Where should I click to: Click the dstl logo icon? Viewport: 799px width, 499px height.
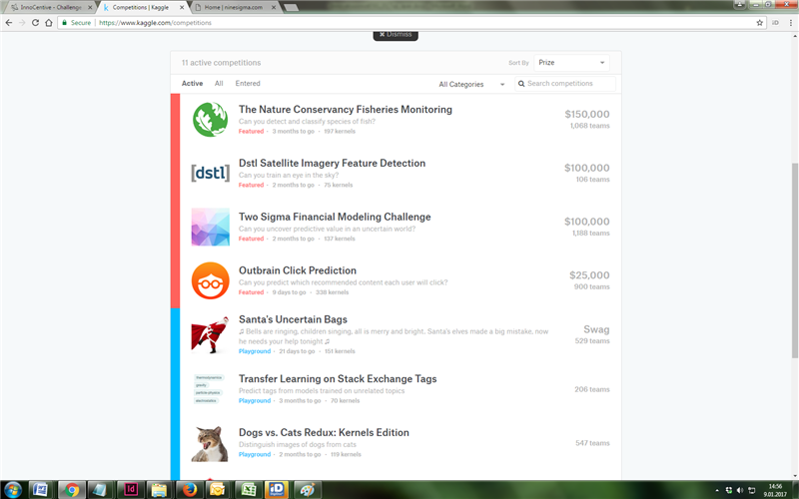pos(210,174)
